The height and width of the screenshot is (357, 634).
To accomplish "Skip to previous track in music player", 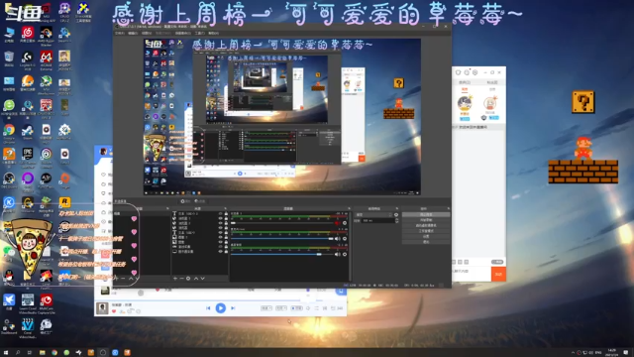I will point(208,308).
